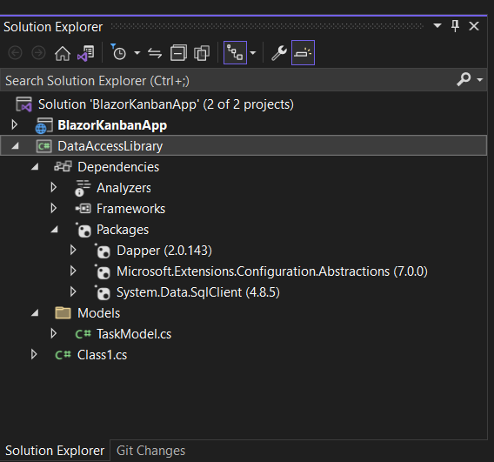Click the System.Data.SqlClient package icon

point(103,292)
